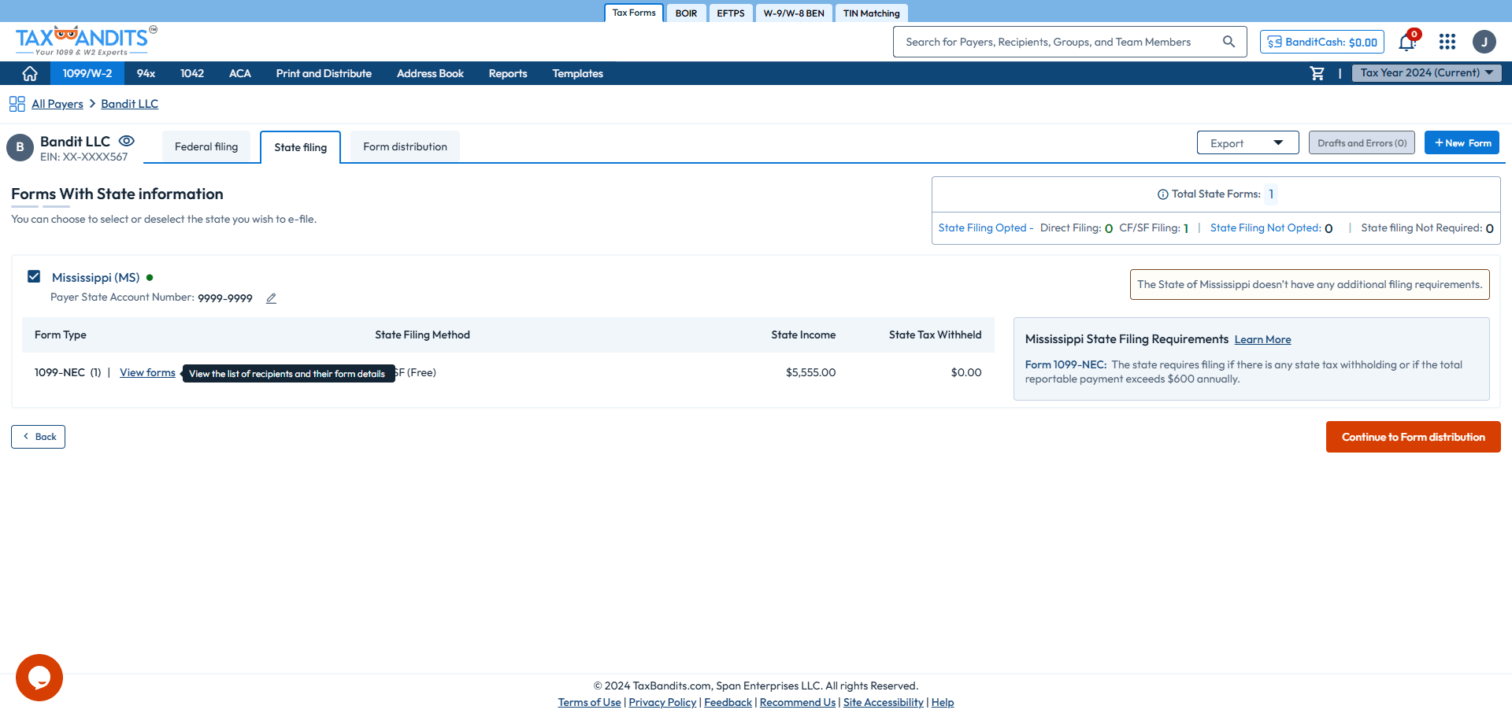This screenshot has height=717, width=1512.
Task: Open the Templates menu
Action: tap(577, 73)
